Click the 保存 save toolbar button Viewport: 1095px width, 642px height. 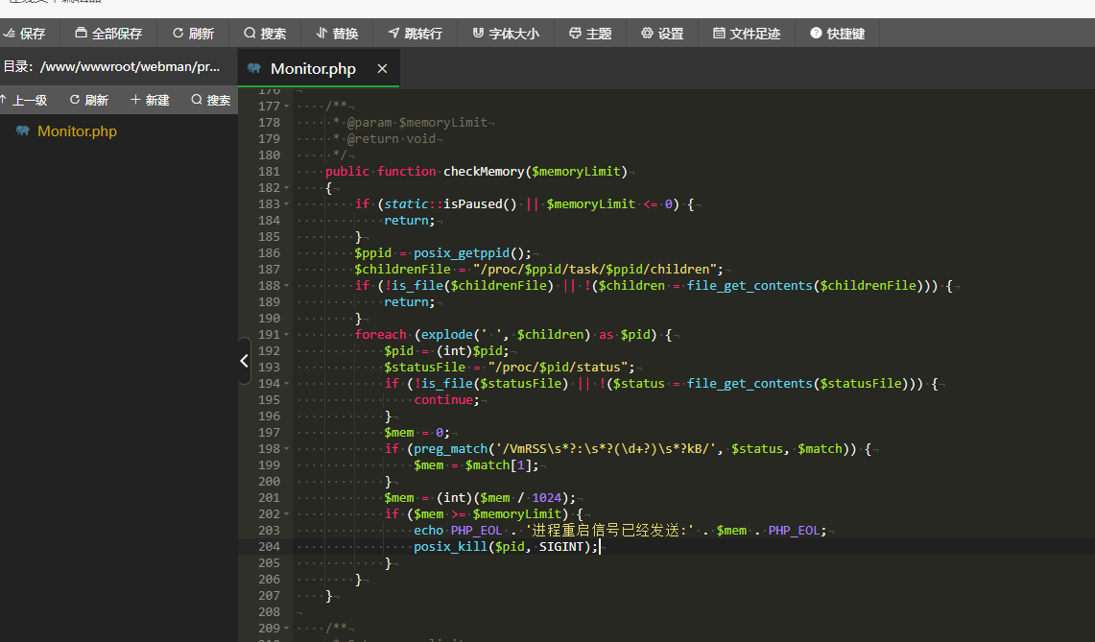tap(25, 34)
